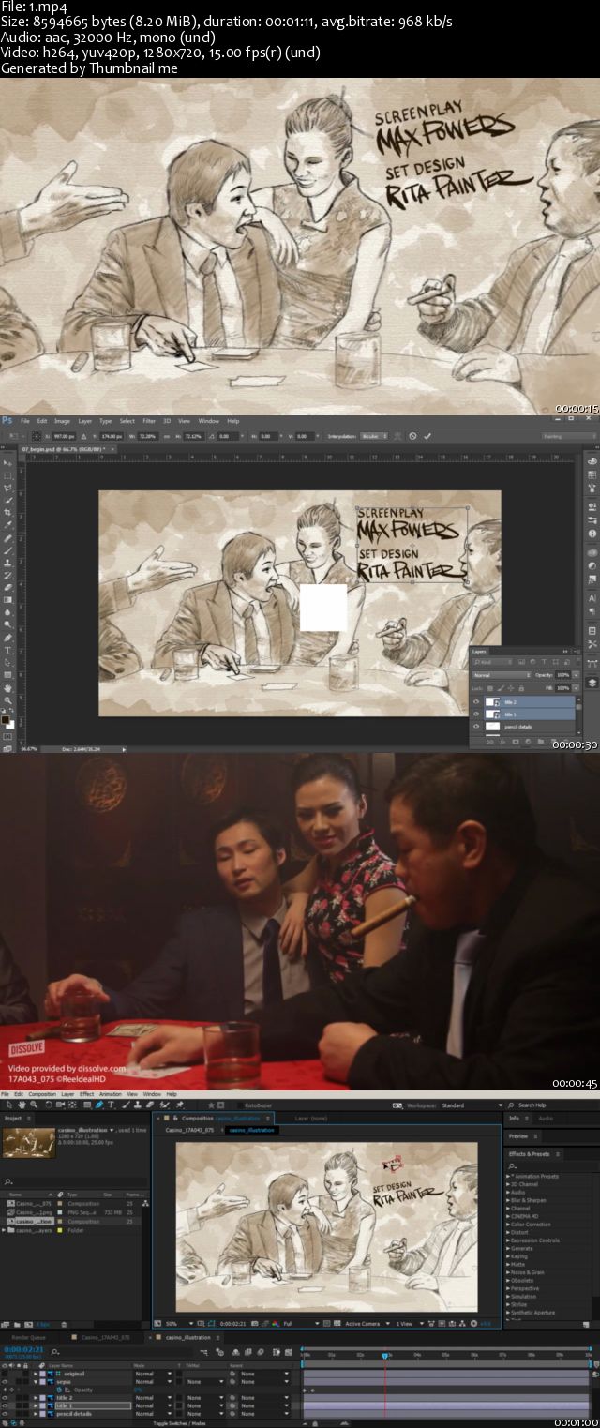Open the Graph Editor in the timeline
The width and height of the screenshot is (600, 1428).
tap(287, 1352)
